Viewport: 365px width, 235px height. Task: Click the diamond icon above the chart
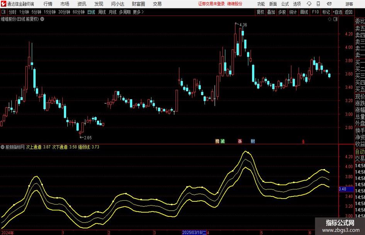tap(329, 19)
